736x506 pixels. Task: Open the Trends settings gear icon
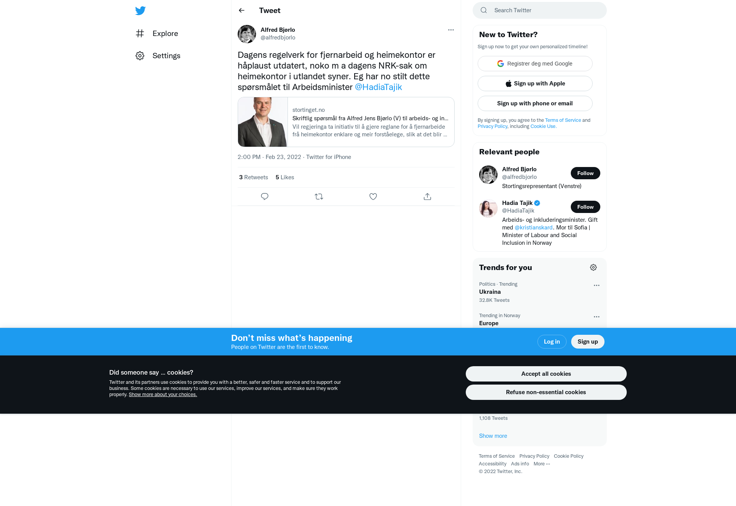coord(593,267)
